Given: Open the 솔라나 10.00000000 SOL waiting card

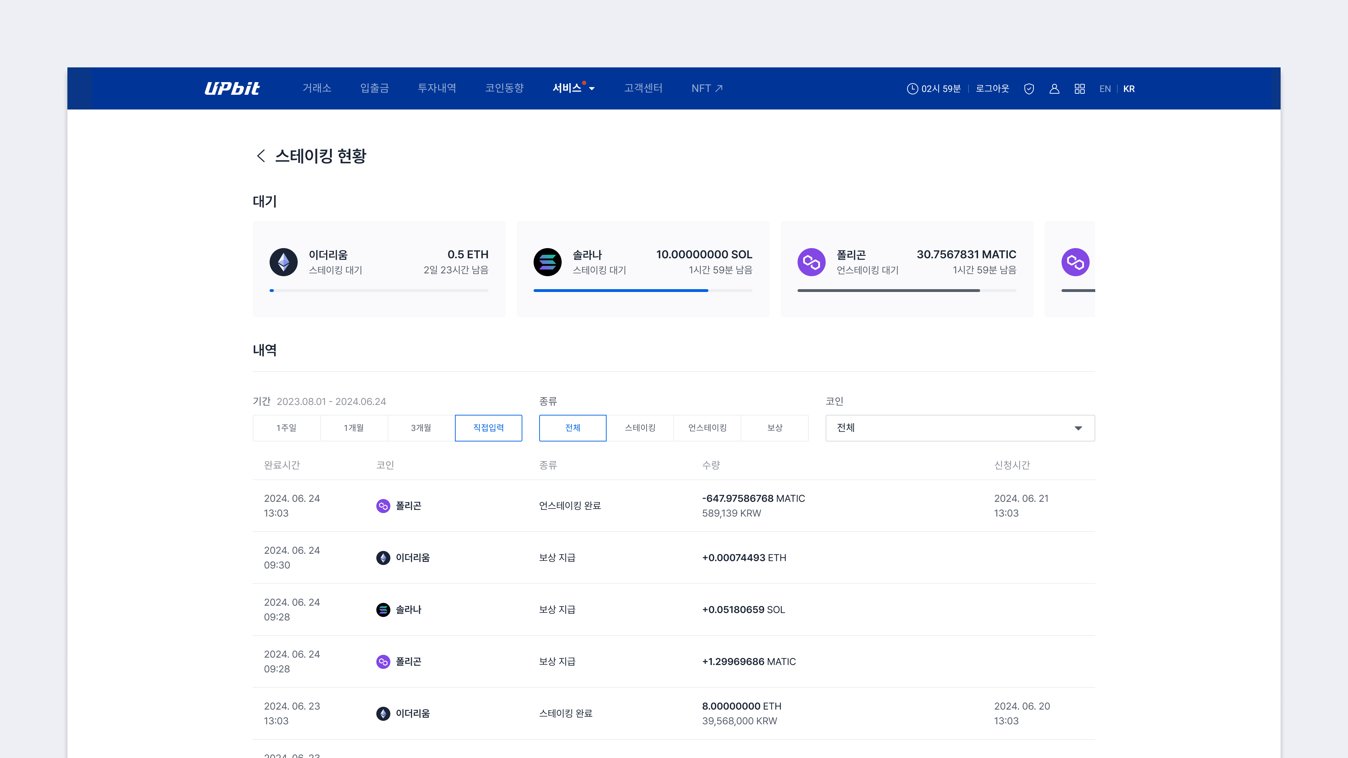Looking at the screenshot, I should (x=643, y=269).
